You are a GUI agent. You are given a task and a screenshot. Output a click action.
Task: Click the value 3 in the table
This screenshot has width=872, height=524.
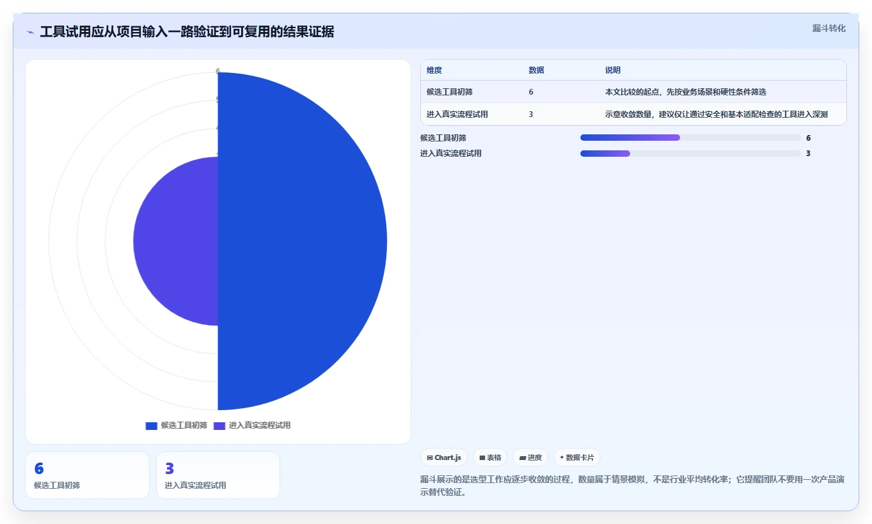tap(531, 115)
